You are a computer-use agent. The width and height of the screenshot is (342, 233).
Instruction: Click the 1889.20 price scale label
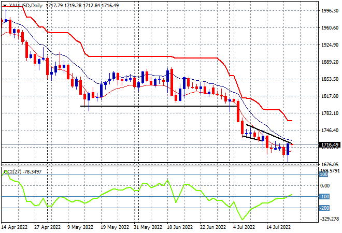point(330,62)
